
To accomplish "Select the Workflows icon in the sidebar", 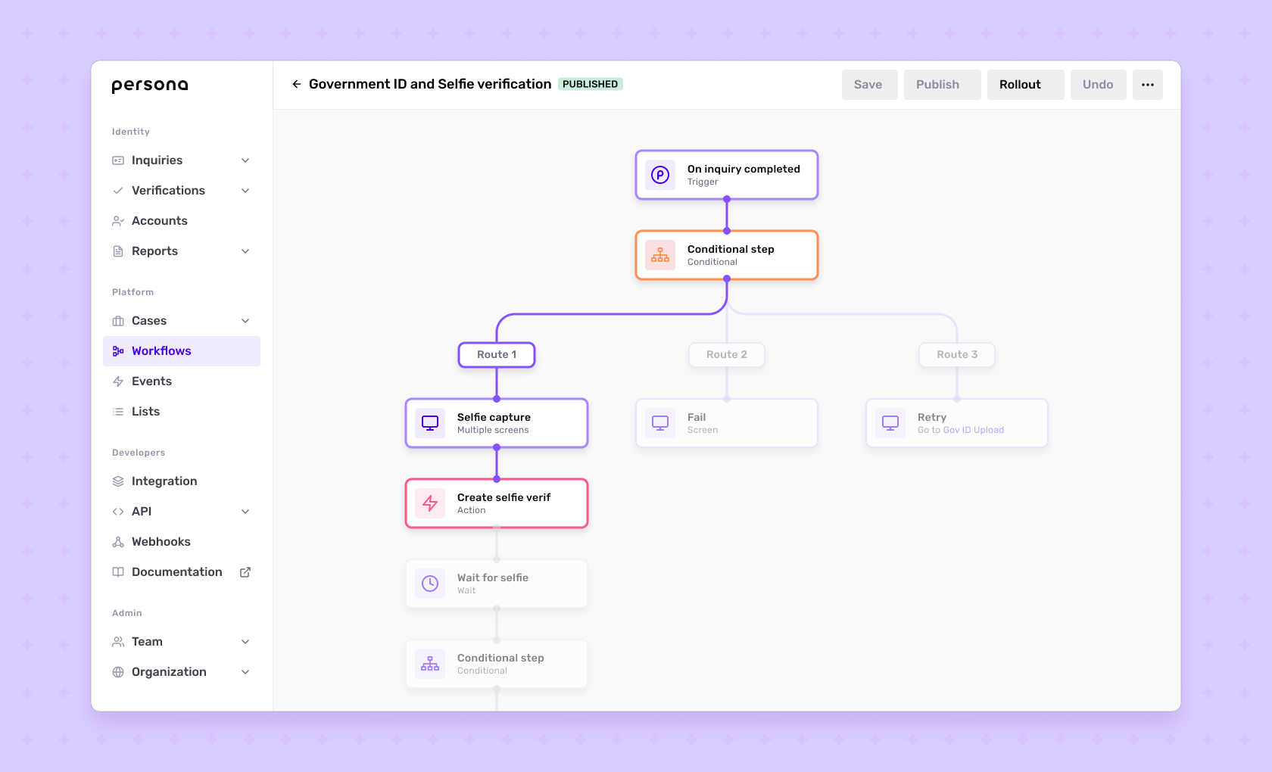I will [118, 350].
